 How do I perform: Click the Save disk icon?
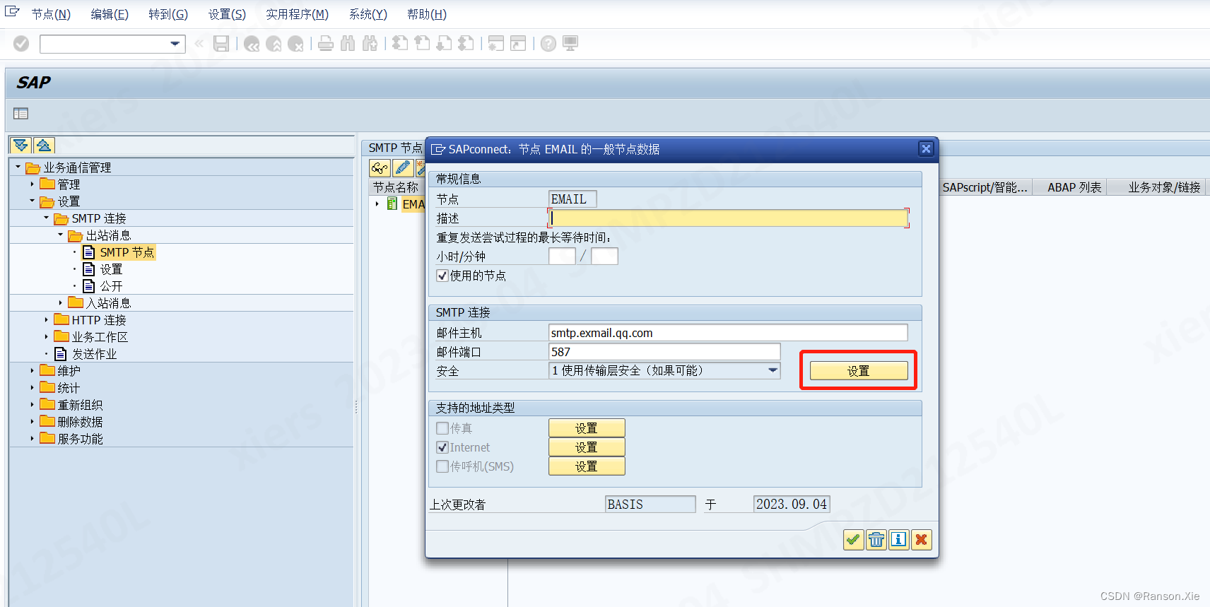221,44
